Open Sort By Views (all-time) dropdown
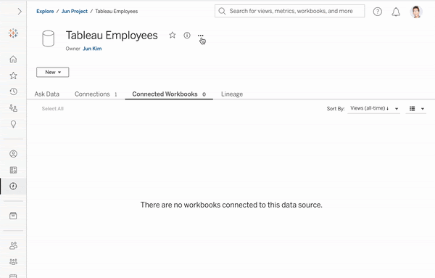Image resolution: width=435 pixels, height=278 pixels. coord(373,108)
